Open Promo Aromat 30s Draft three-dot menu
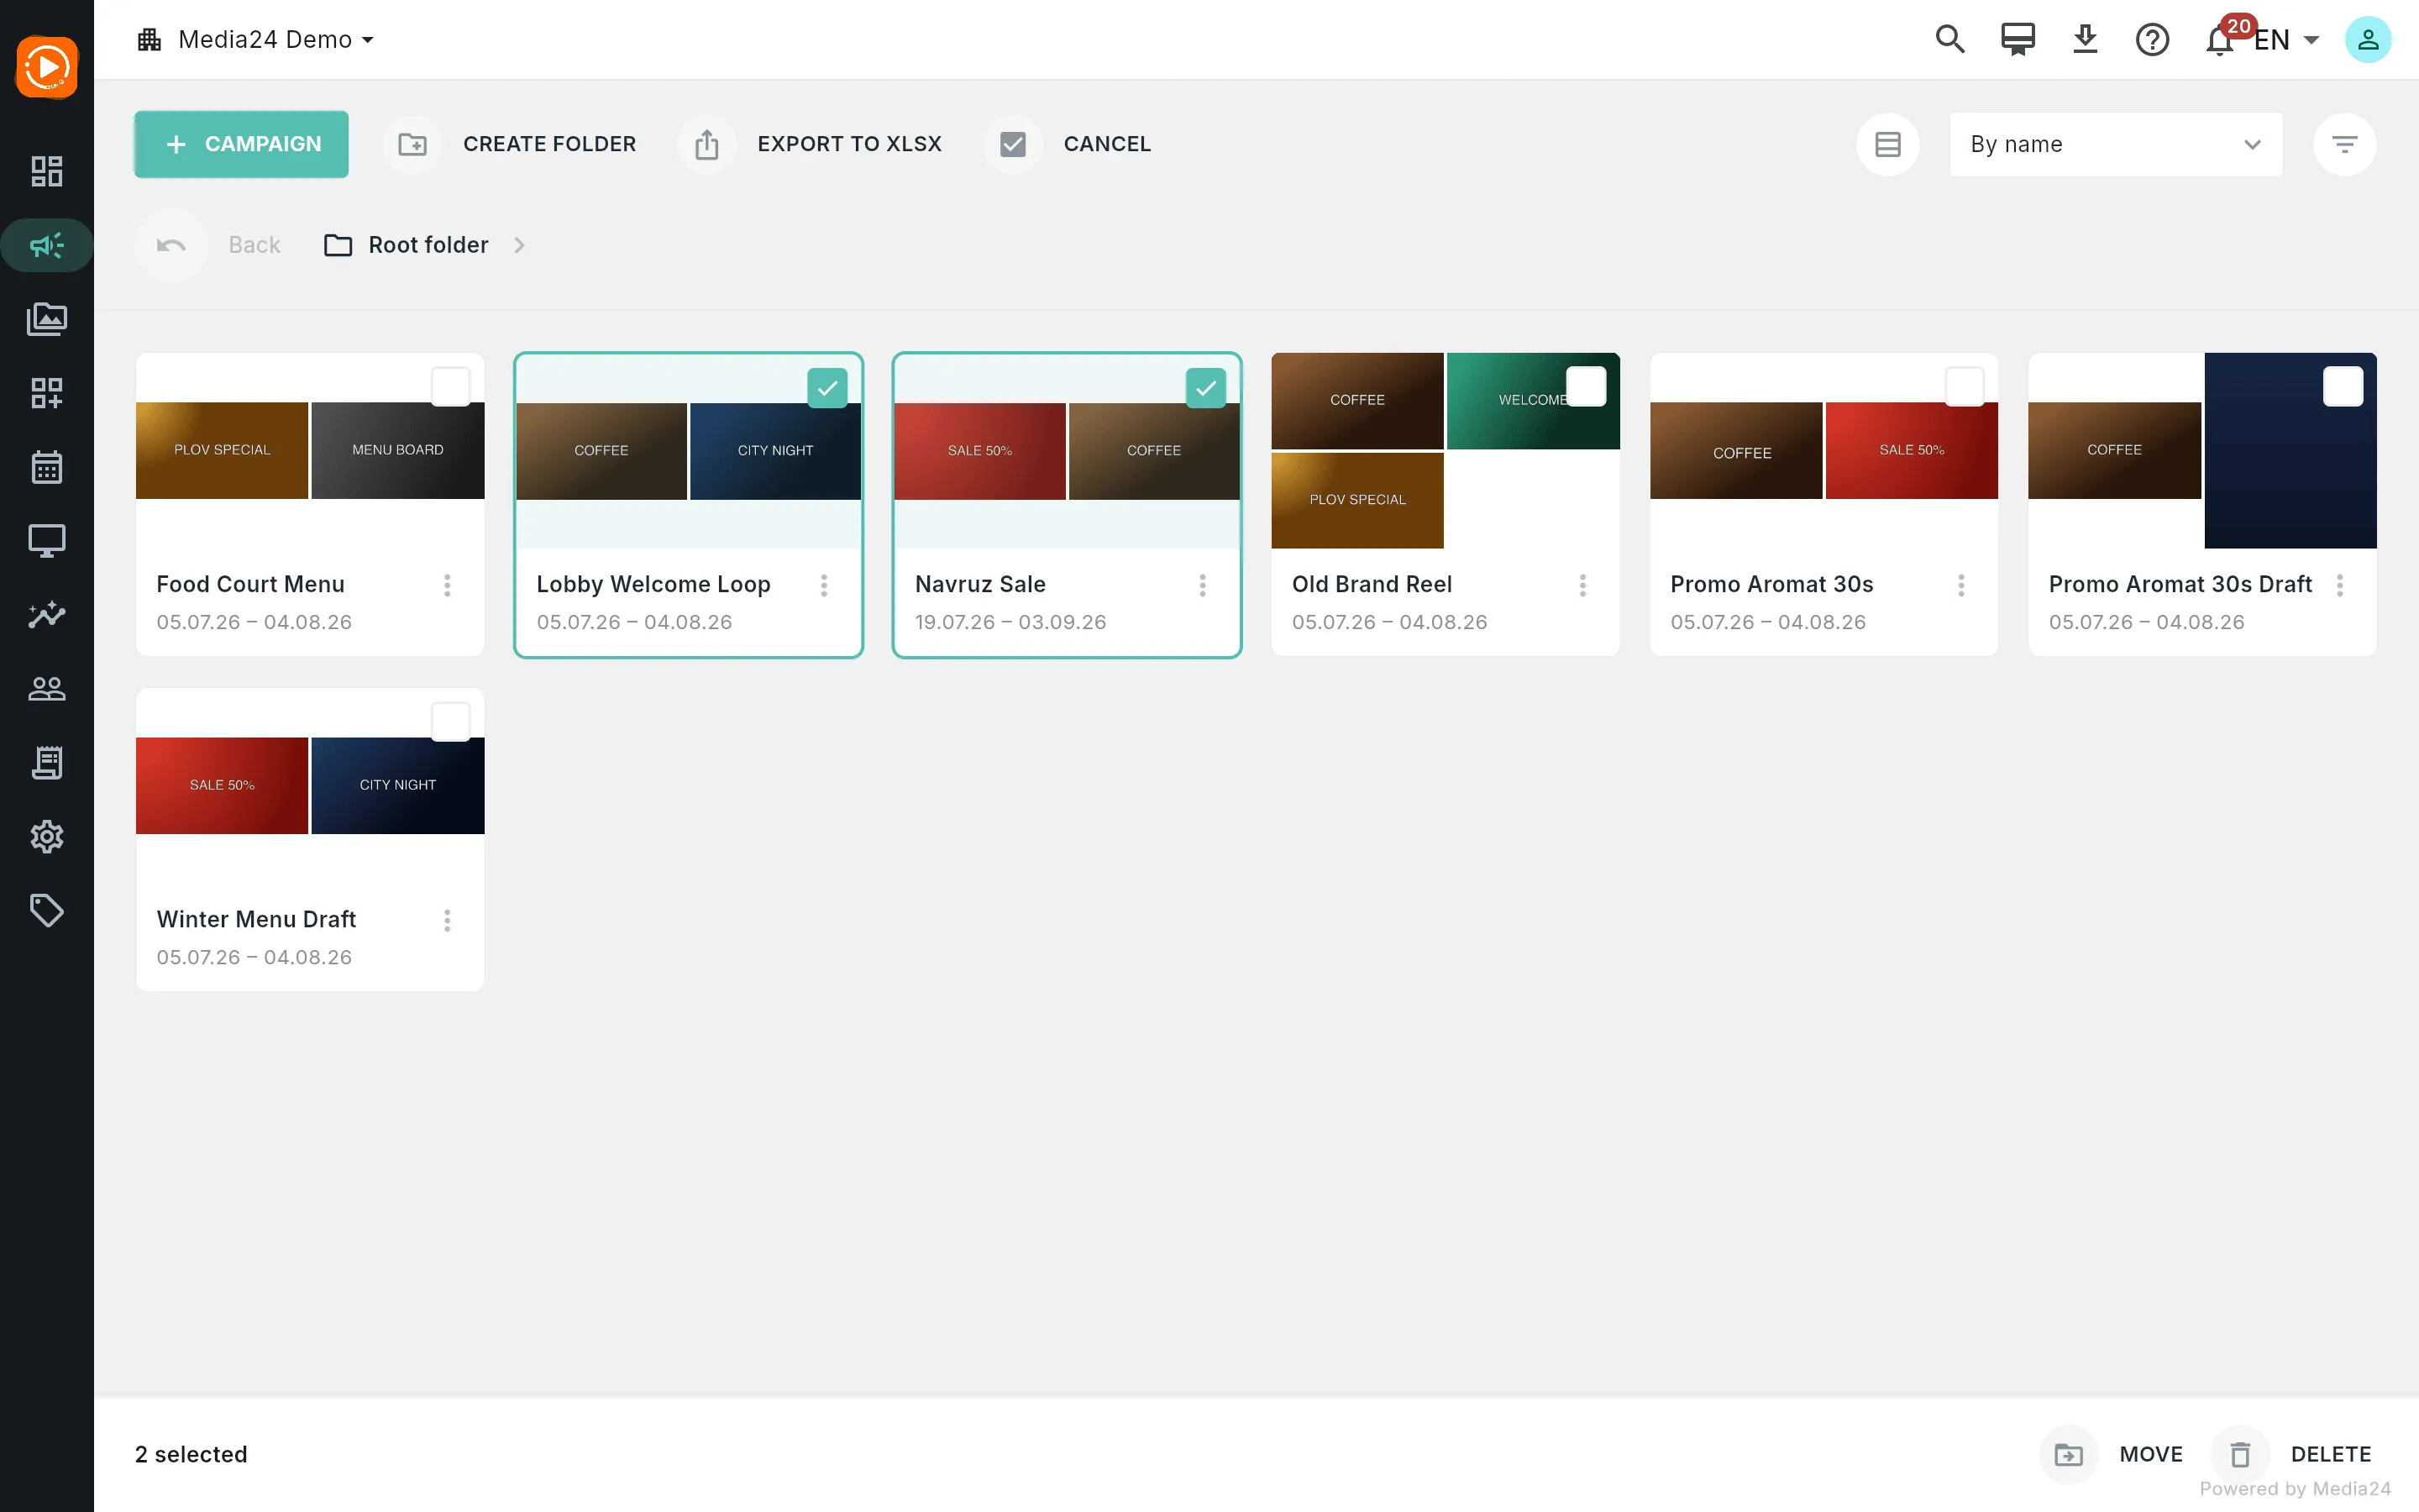The height and width of the screenshot is (1512, 2419). pyautogui.click(x=2339, y=585)
